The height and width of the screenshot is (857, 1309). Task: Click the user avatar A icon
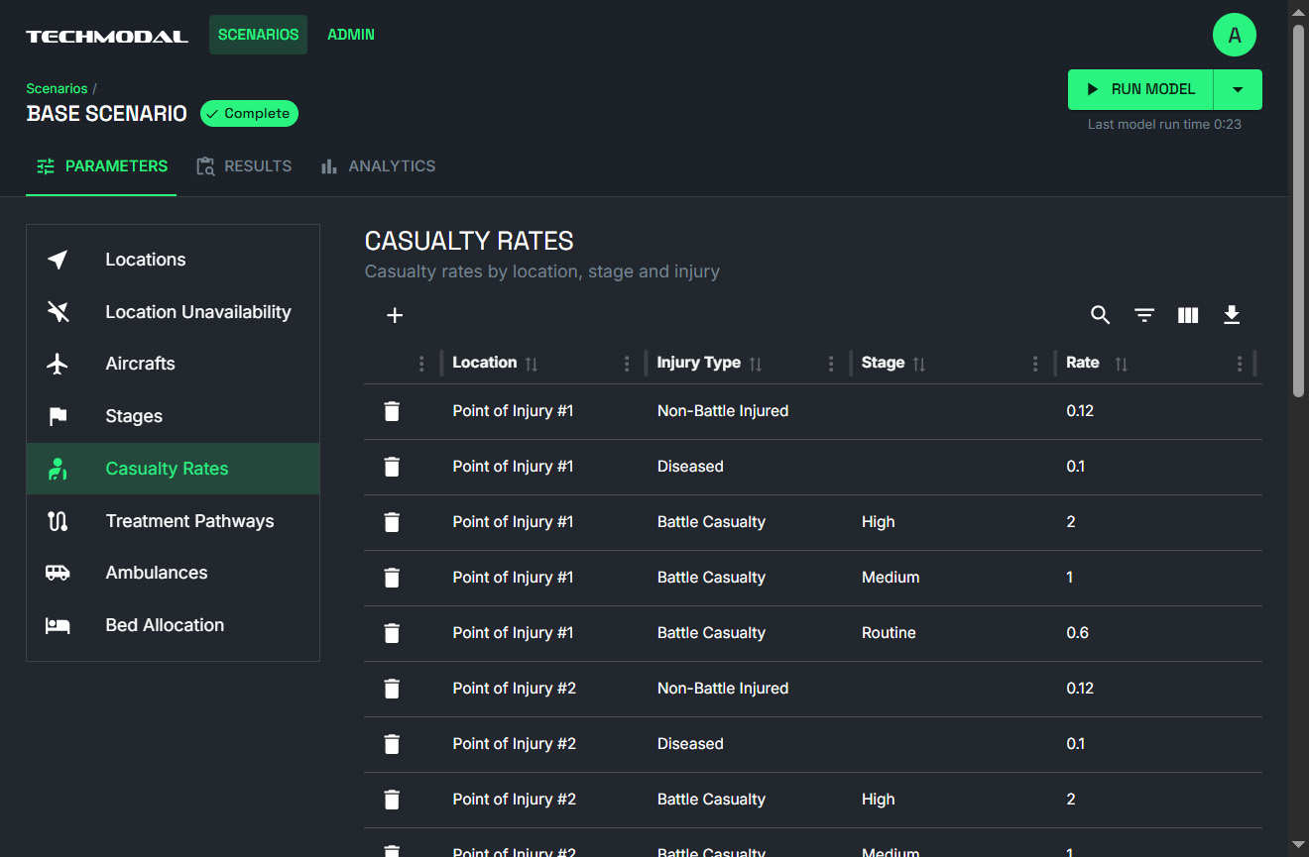point(1235,36)
